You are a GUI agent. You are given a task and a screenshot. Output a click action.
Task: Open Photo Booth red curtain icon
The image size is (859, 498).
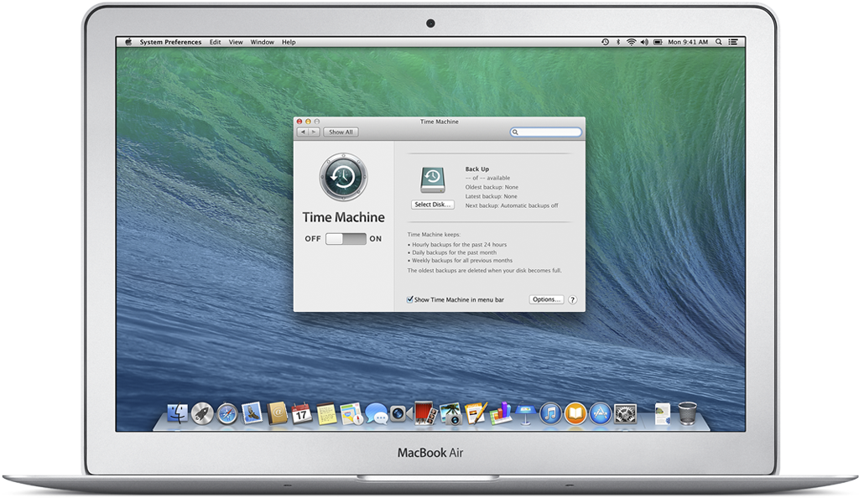[425, 413]
